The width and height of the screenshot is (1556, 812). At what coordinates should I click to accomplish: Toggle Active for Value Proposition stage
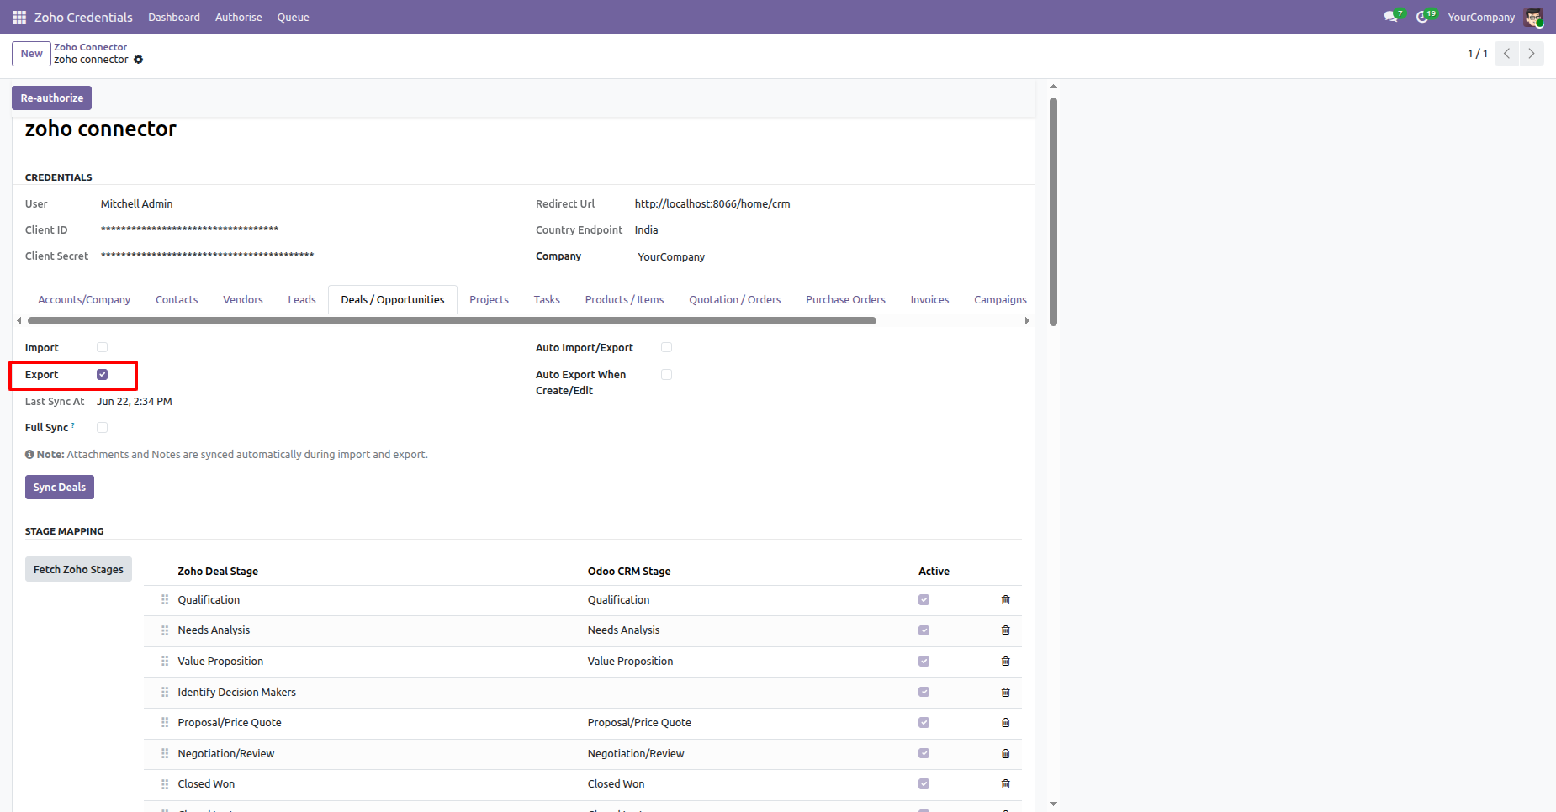coord(924,662)
